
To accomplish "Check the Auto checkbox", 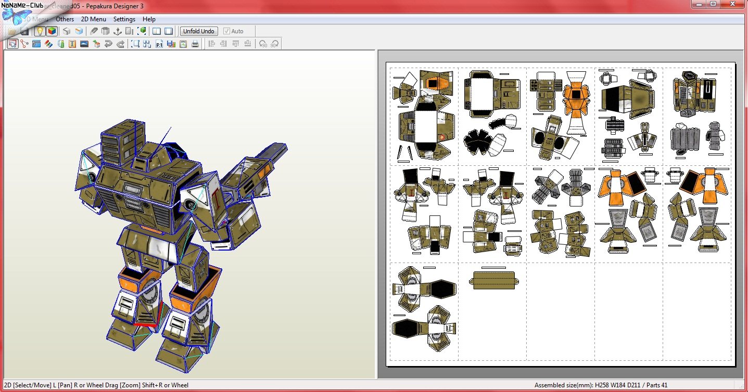I will pos(226,31).
